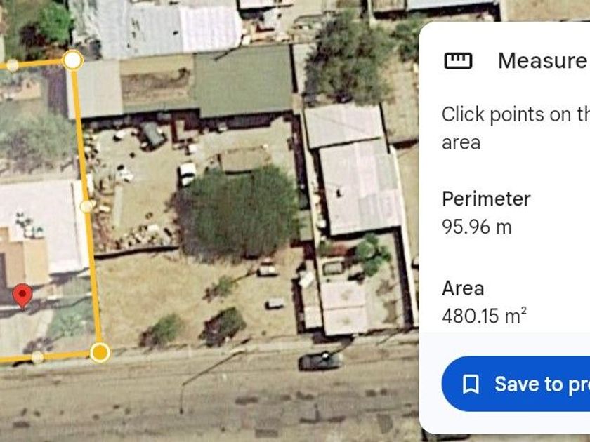Click the Area label
This screenshot has width=590, height=442.
pyautogui.click(x=463, y=288)
